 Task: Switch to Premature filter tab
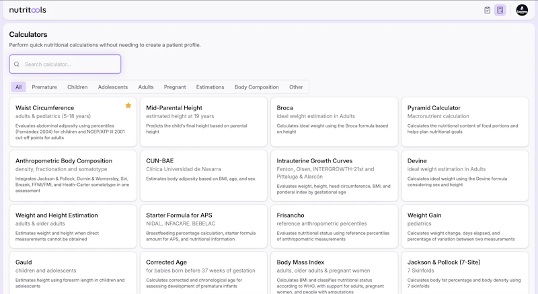click(x=44, y=87)
